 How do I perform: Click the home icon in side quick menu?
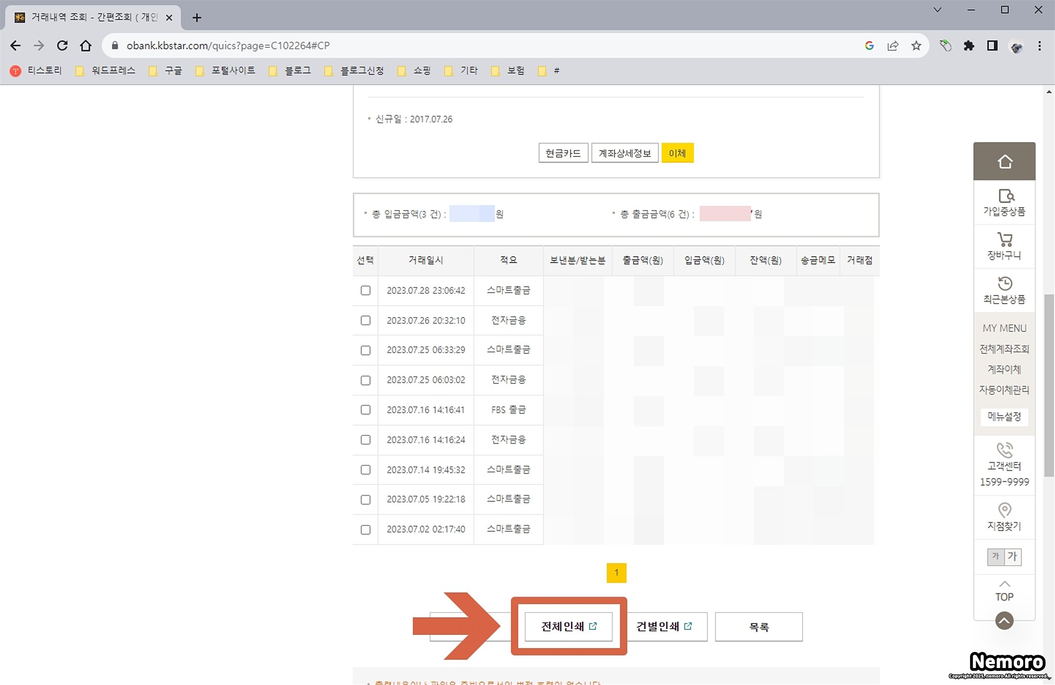coord(1004,162)
